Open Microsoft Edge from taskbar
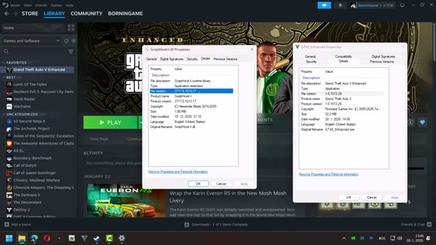This screenshot has width=436, height=245. pyautogui.click(x=34, y=238)
